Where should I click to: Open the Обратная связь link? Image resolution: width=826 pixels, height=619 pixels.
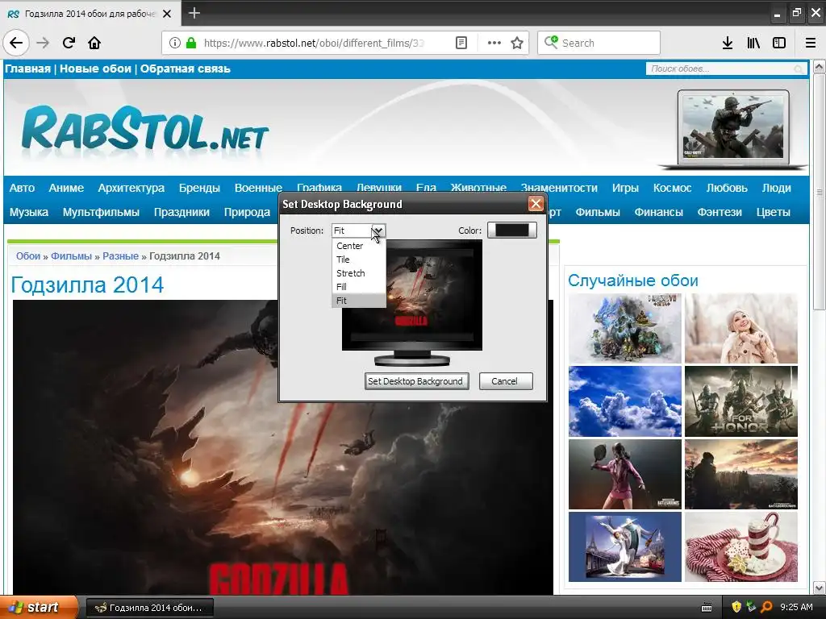tap(186, 69)
